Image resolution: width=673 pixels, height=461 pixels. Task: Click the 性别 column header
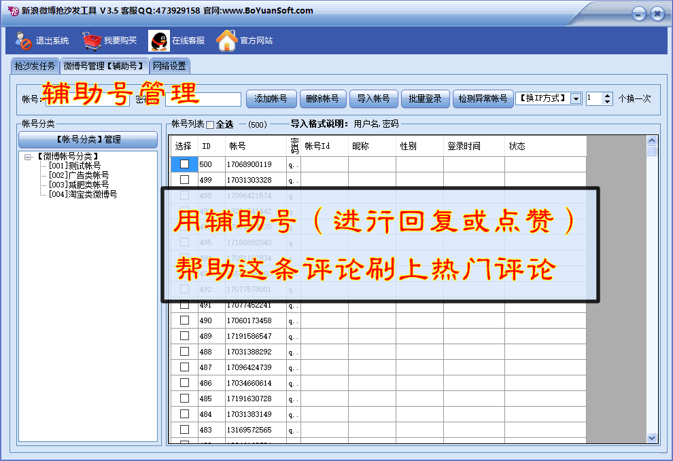[x=419, y=146]
